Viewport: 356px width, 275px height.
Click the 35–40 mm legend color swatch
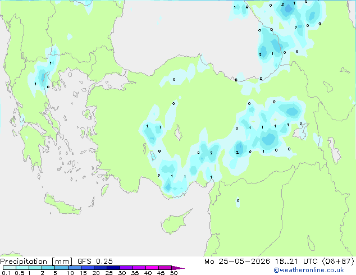(139, 268)
